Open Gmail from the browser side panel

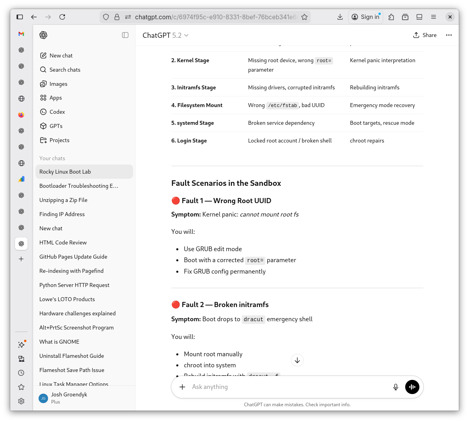pyautogui.click(x=21, y=34)
